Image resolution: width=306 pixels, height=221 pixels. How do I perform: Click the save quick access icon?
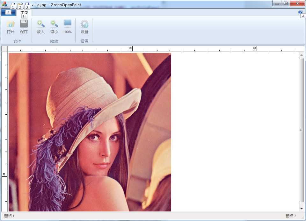27,4
